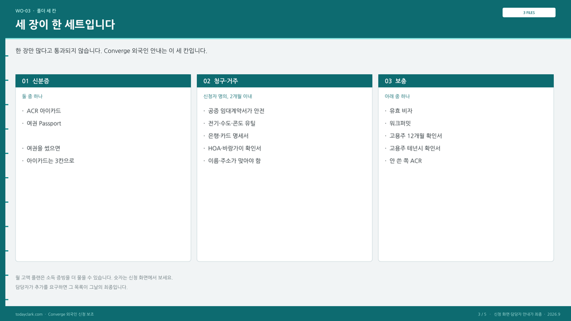
Task: Click the slide title 세 장이 한 세트입니다
Action: pyautogui.click(x=65, y=25)
